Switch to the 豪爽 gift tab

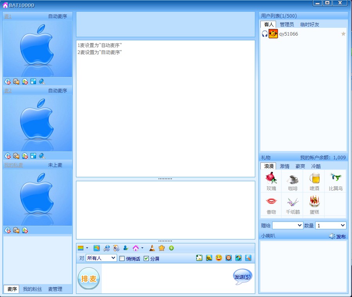(300, 166)
